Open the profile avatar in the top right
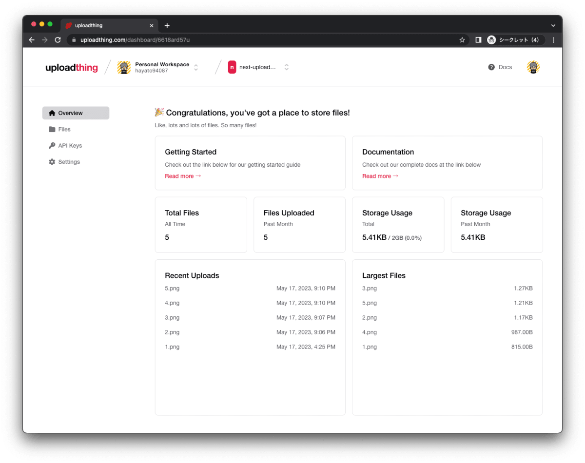585x463 pixels. [533, 67]
